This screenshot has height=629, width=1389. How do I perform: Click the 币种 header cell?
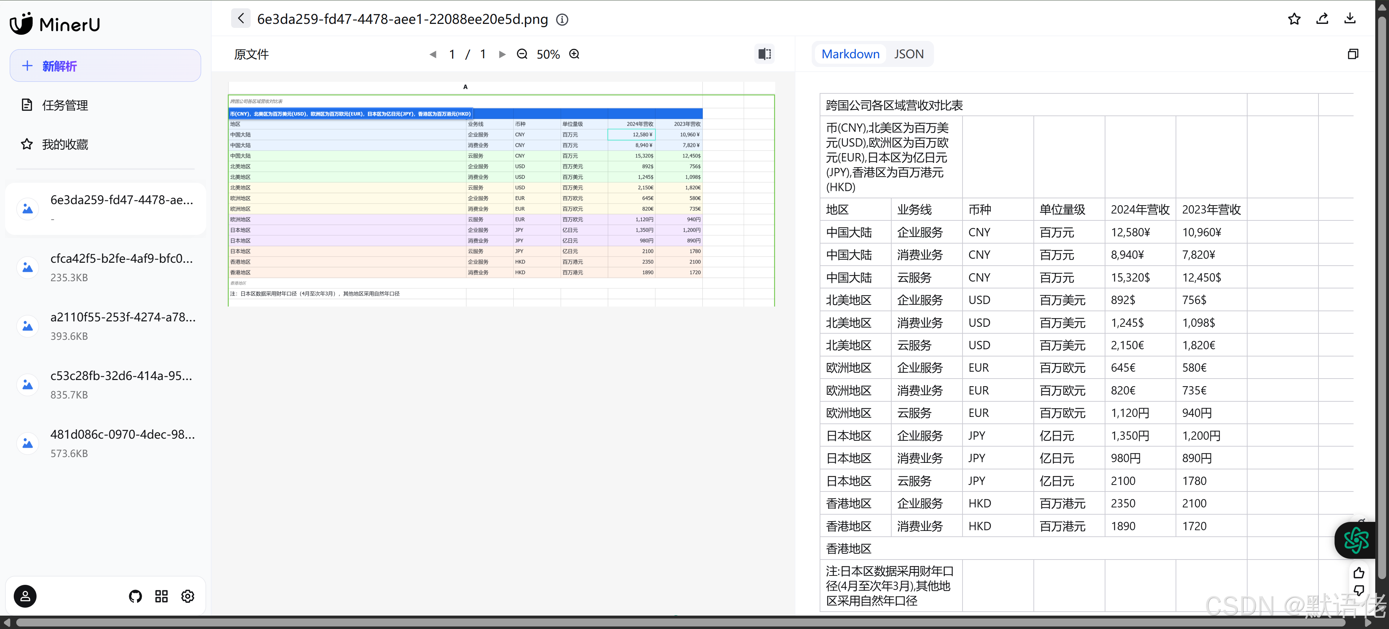[x=998, y=209]
